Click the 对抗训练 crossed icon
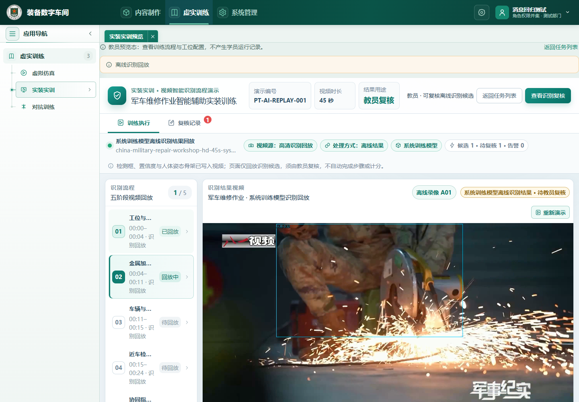This screenshot has height=402, width=579. point(24,107)
